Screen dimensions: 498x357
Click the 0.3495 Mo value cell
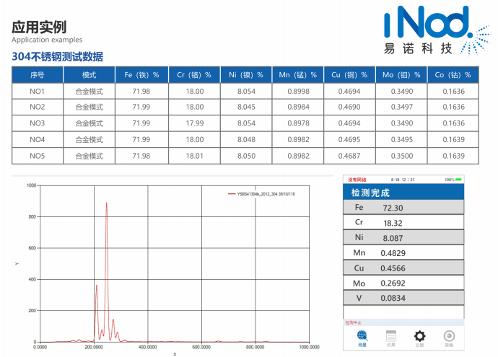pos(402,140)
